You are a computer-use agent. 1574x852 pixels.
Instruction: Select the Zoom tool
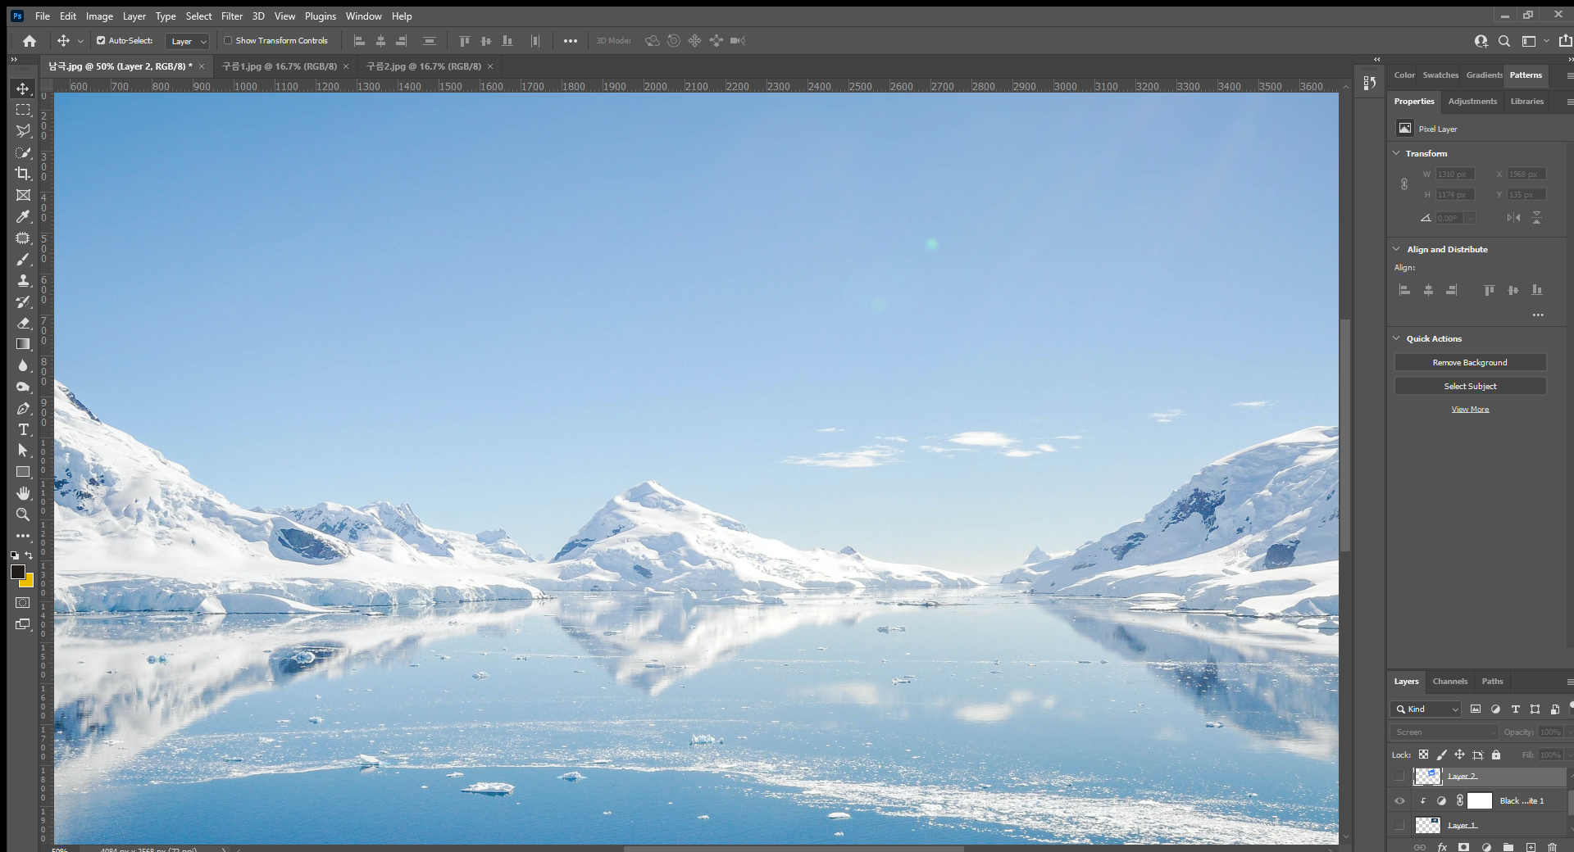click(x=23, y=514)
